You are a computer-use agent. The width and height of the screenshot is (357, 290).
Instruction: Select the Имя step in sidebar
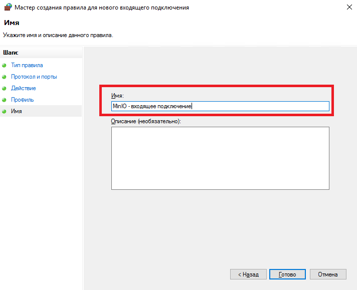click(x=16, y=111)
